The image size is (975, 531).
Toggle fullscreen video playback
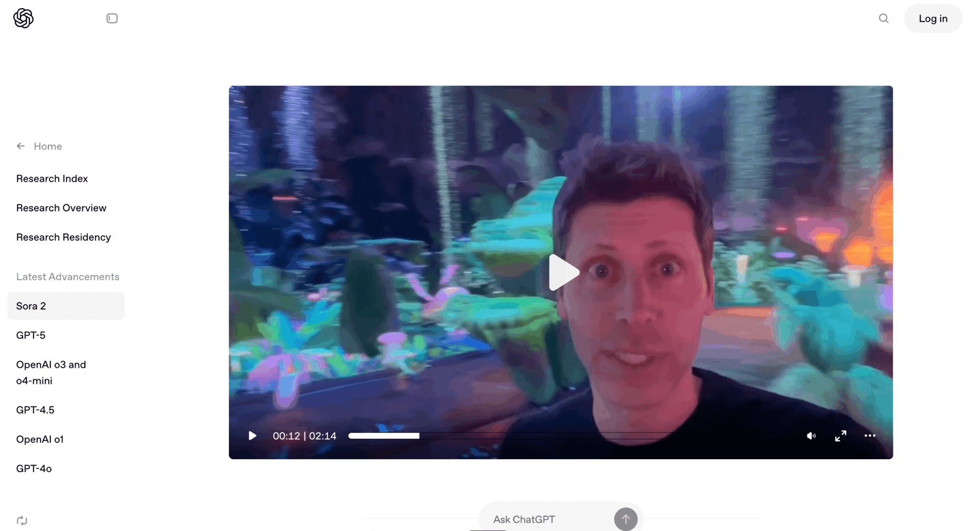pyautogui.click(x=841, y=435)
